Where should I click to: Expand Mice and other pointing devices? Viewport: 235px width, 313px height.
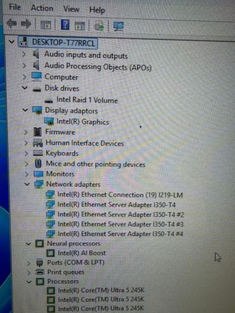point(27,164)
